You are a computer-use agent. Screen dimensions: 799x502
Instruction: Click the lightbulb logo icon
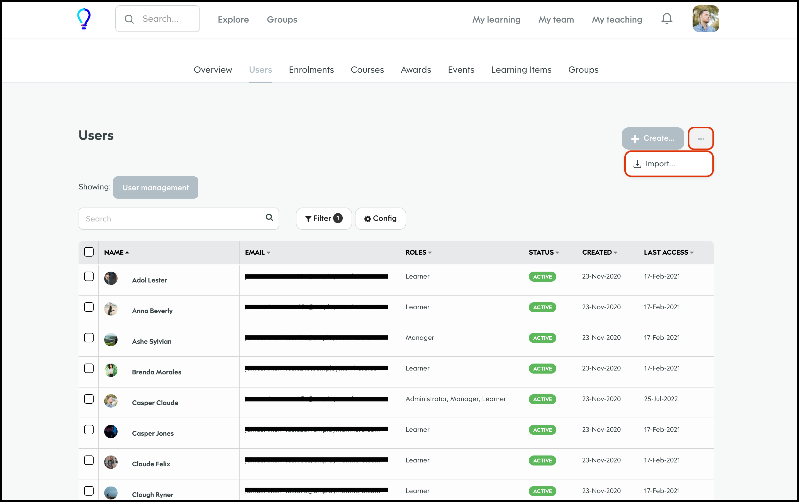click(84, 19)
